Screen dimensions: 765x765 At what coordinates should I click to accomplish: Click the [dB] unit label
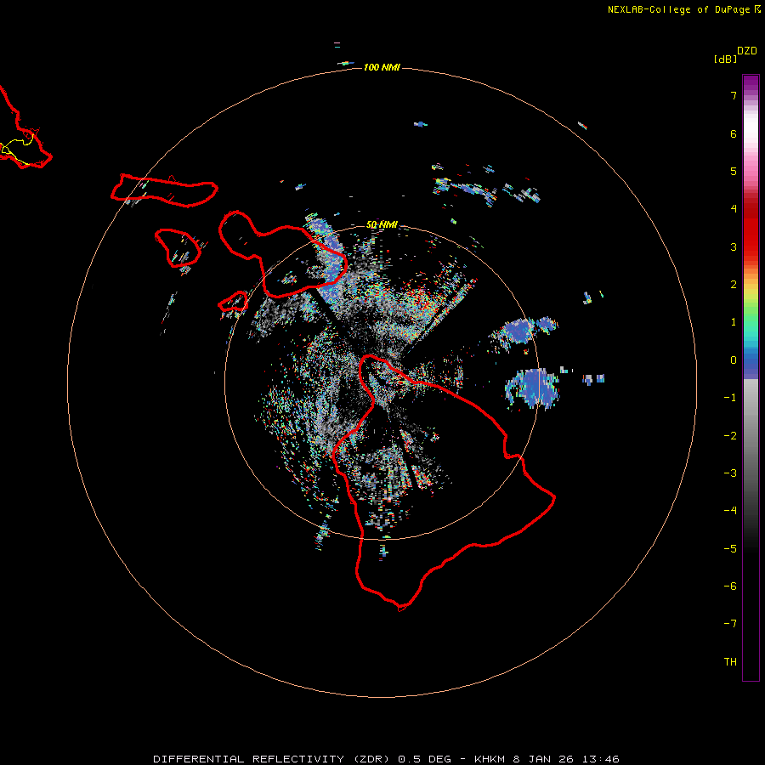[x=726, y=59]
